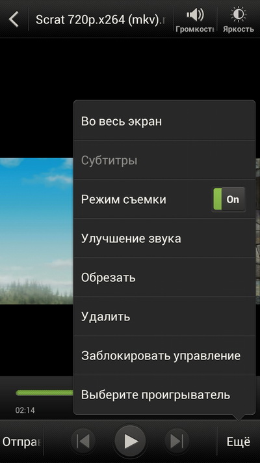Choose Удалить from the menu

click(164, 316)
